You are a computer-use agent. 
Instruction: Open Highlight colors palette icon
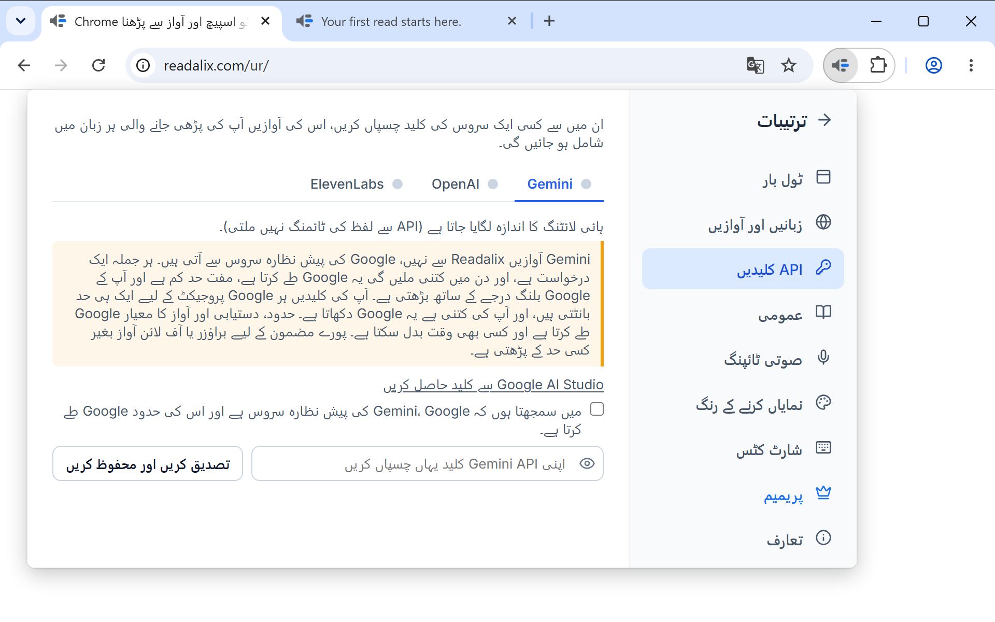(x=823, y=402)
